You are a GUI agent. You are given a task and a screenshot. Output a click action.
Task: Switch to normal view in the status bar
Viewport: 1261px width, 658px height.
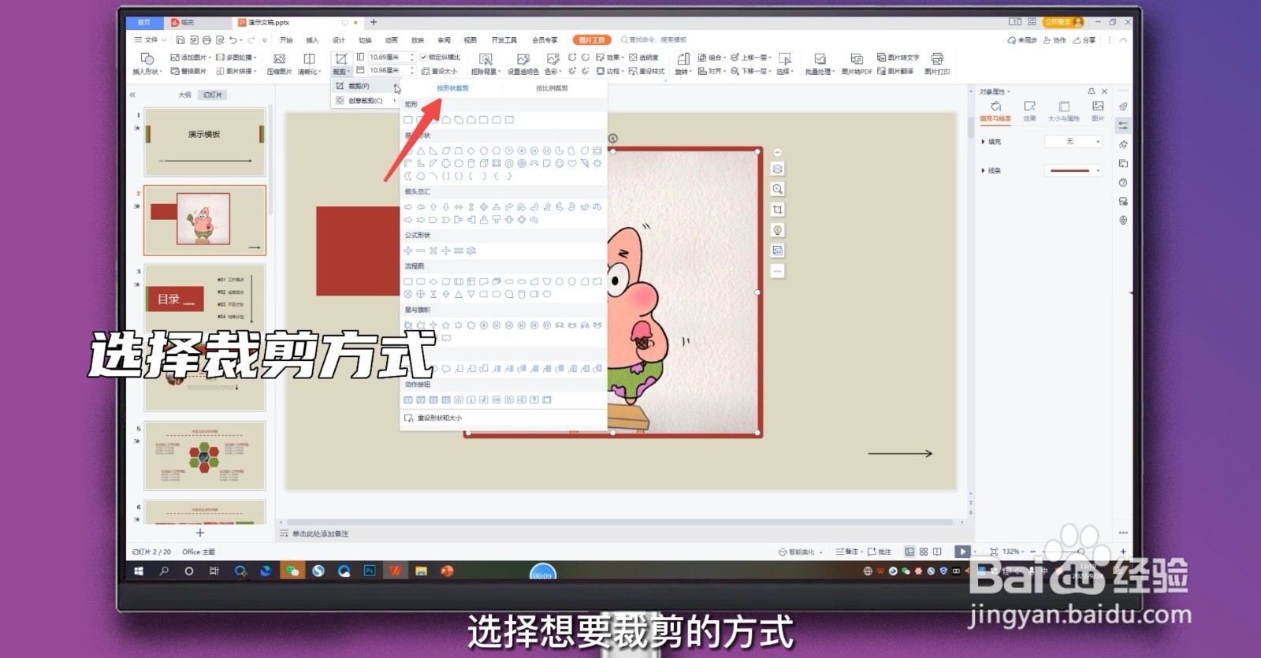tap(909, 552)
